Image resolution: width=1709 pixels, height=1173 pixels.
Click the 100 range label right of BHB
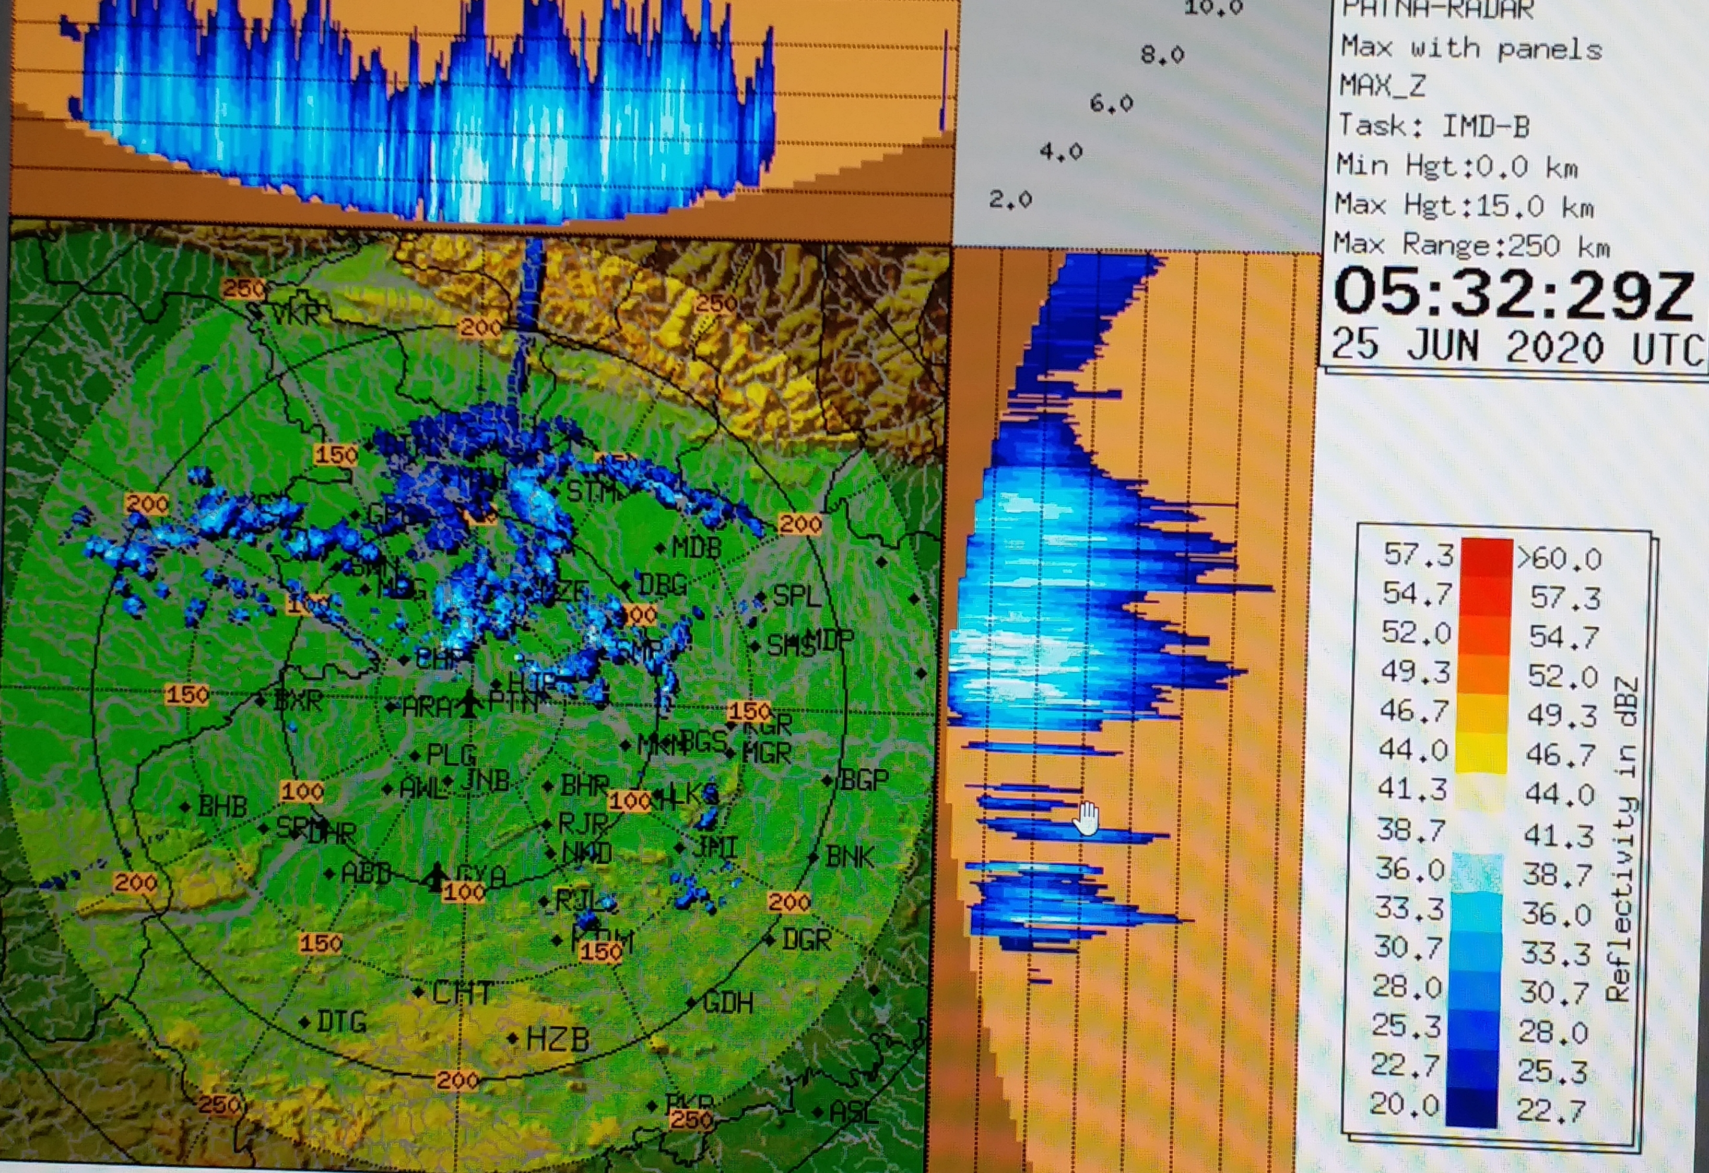click(x=301, y=791)
